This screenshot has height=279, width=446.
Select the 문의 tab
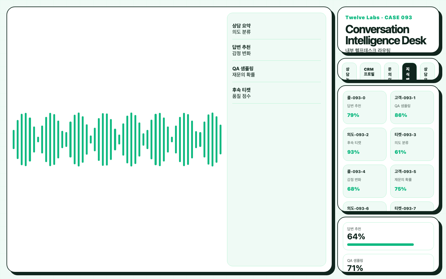[391, 71]
